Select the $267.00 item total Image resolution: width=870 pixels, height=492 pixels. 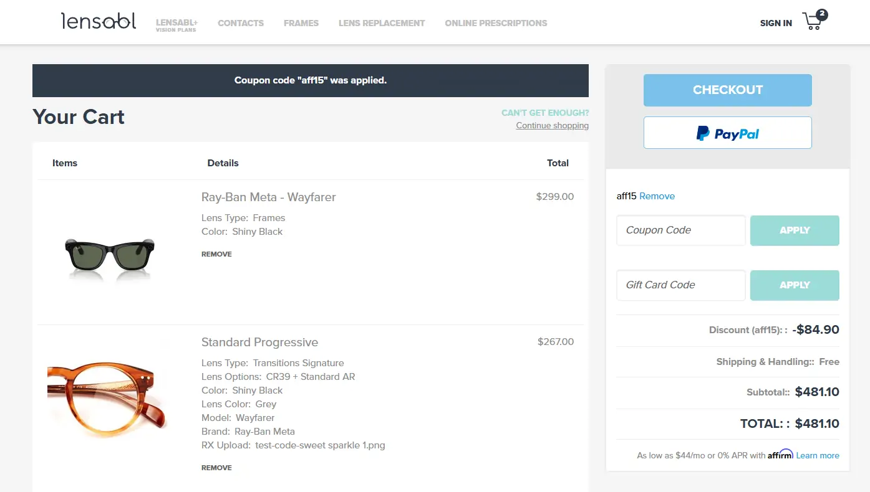coord(556,342)
